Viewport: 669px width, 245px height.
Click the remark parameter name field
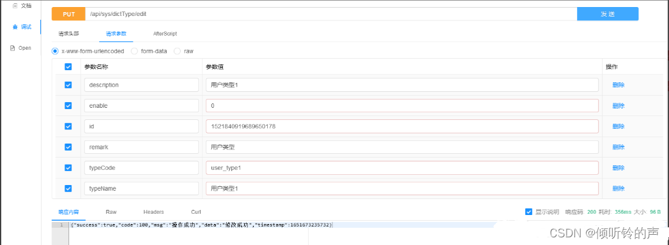pyautogui.click(x=141, y=147)
